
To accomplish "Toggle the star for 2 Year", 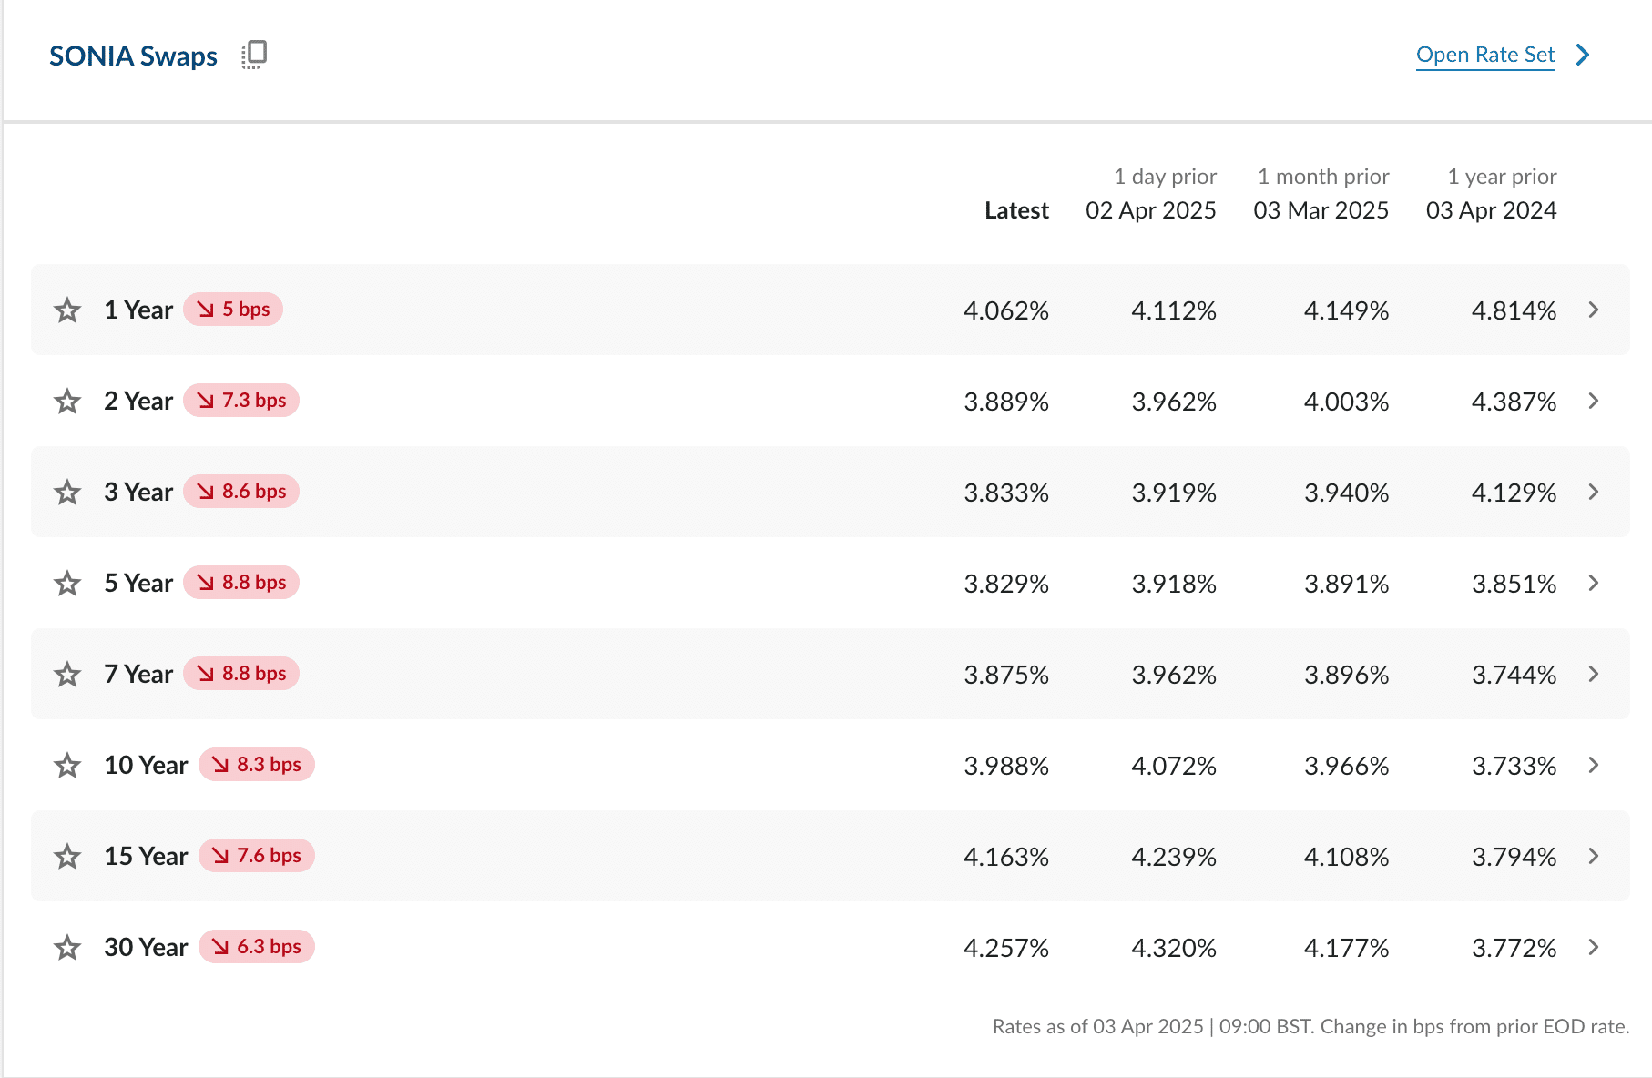I will click(67, 401).
